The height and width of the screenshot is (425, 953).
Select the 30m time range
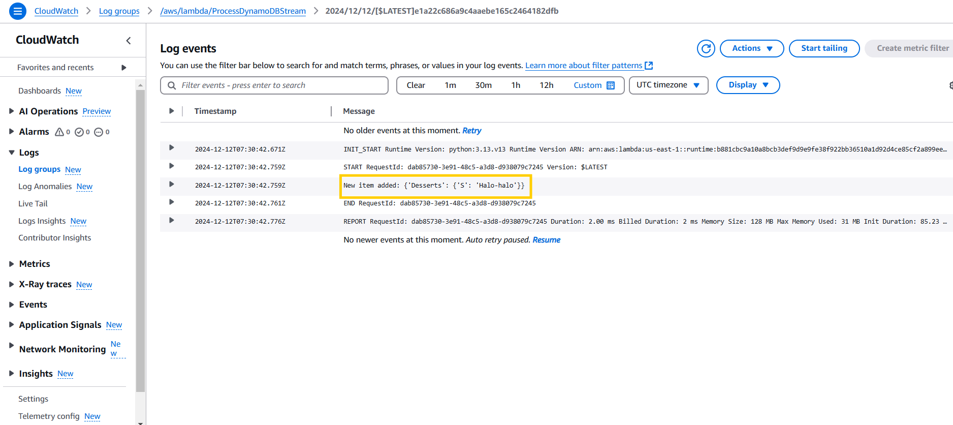(483, 85)
